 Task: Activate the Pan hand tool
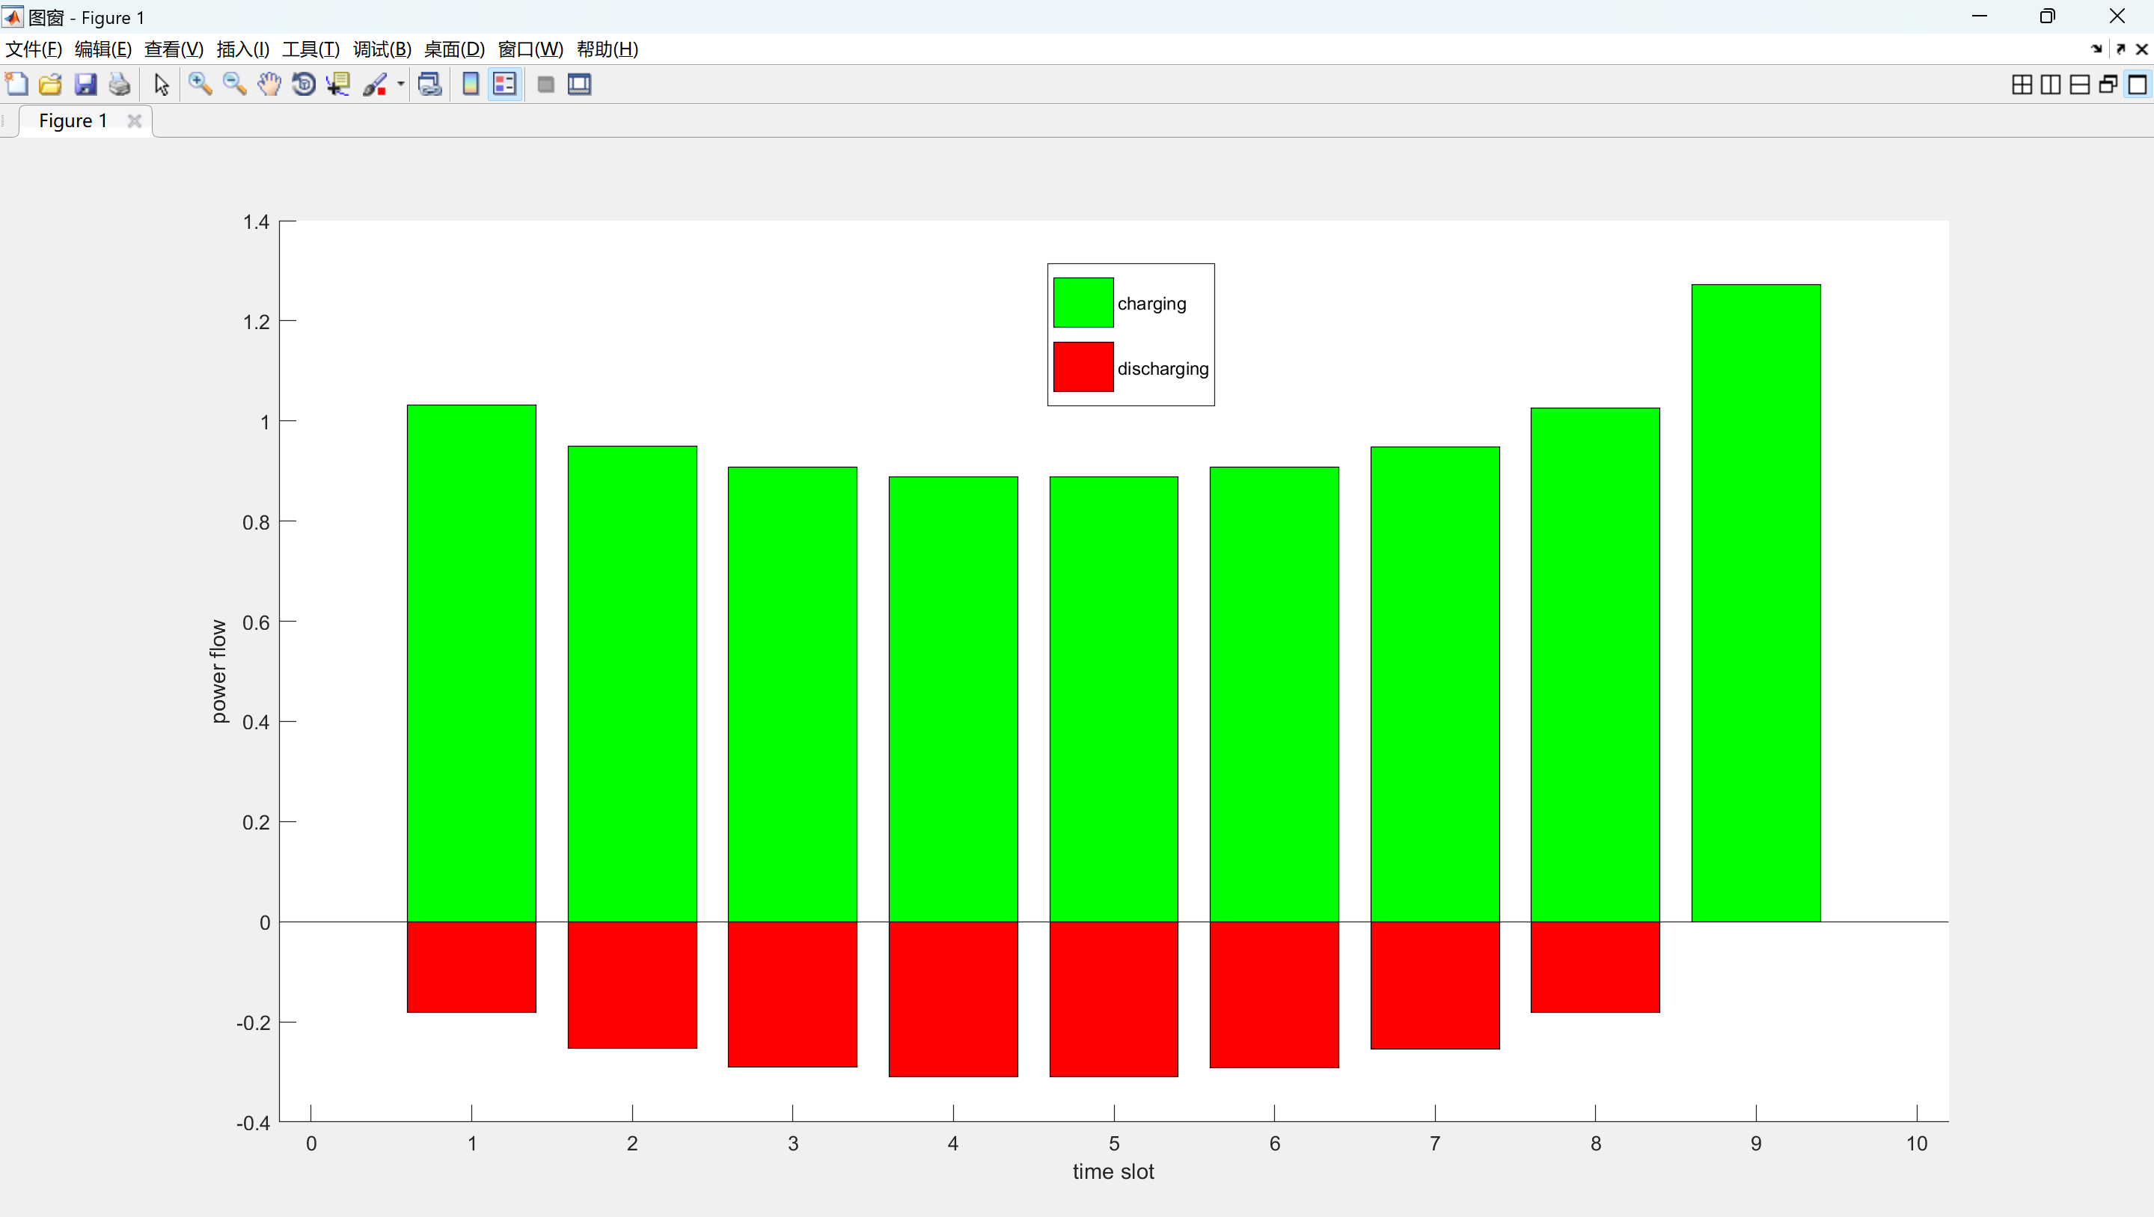(269, 85)
